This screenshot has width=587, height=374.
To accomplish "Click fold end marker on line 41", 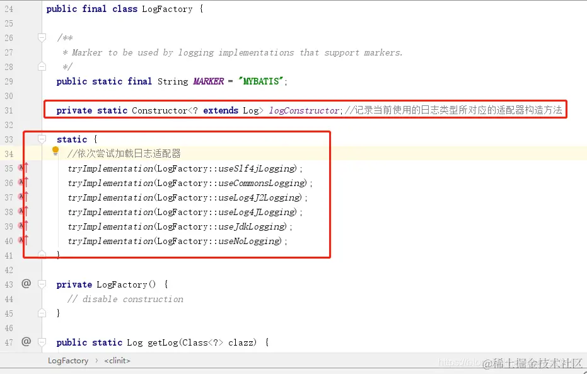I will (x=42, y=255).
